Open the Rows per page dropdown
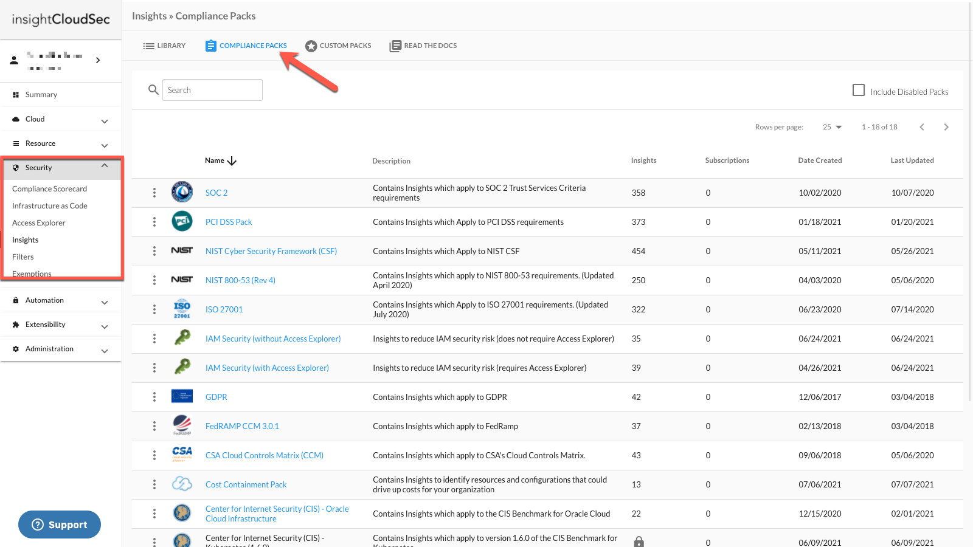This screenshot has height=547, width=973. click(x=832, y=127)
